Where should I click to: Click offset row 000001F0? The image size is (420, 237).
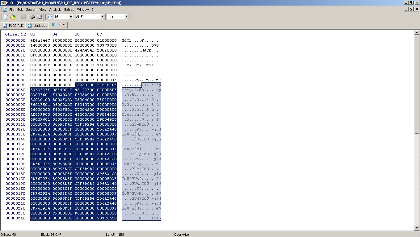point(15,193)
